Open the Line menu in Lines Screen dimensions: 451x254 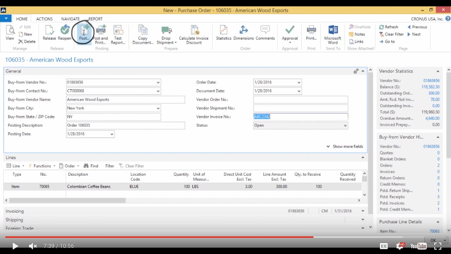[x=15, y=166]
